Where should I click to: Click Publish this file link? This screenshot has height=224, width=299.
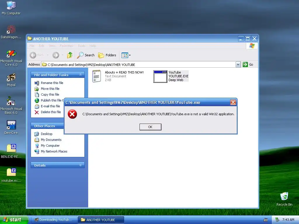coord(49,100)
